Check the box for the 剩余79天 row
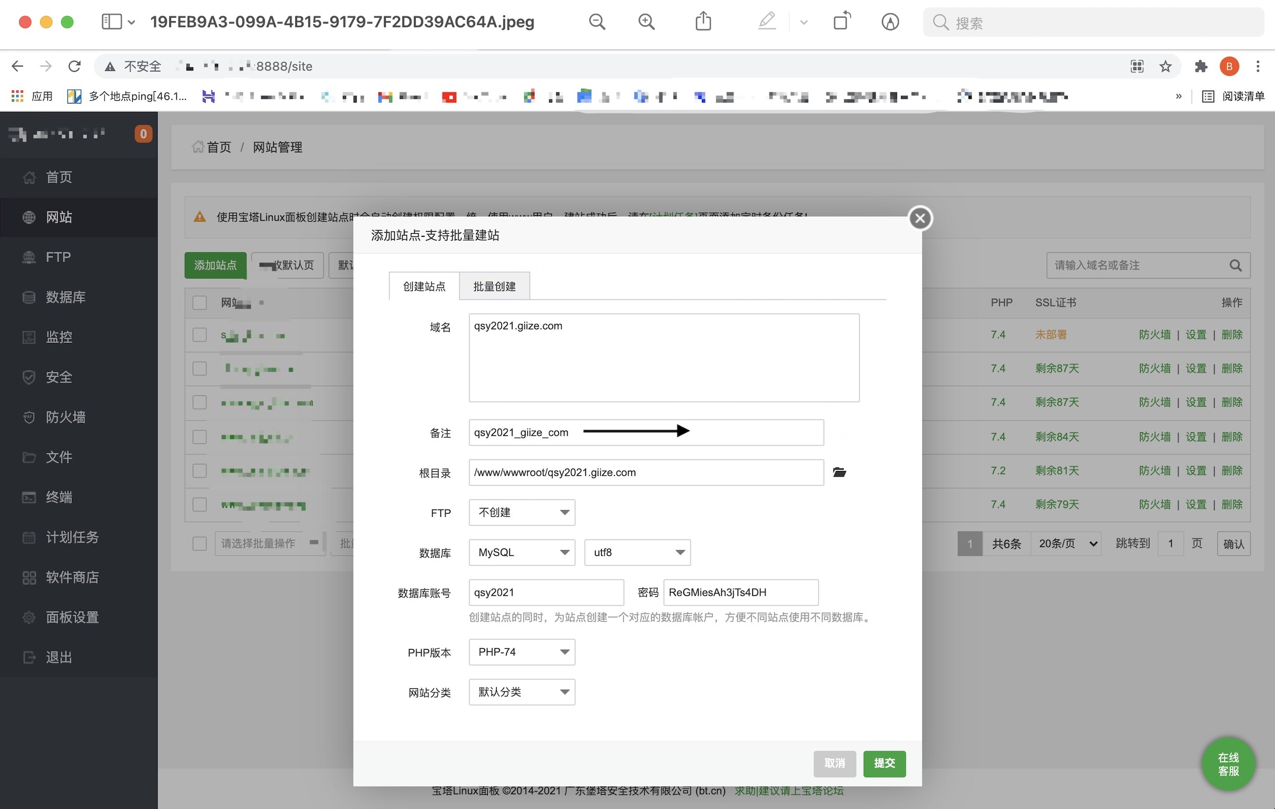This screenshot has width=1275, height=809. 200,504
